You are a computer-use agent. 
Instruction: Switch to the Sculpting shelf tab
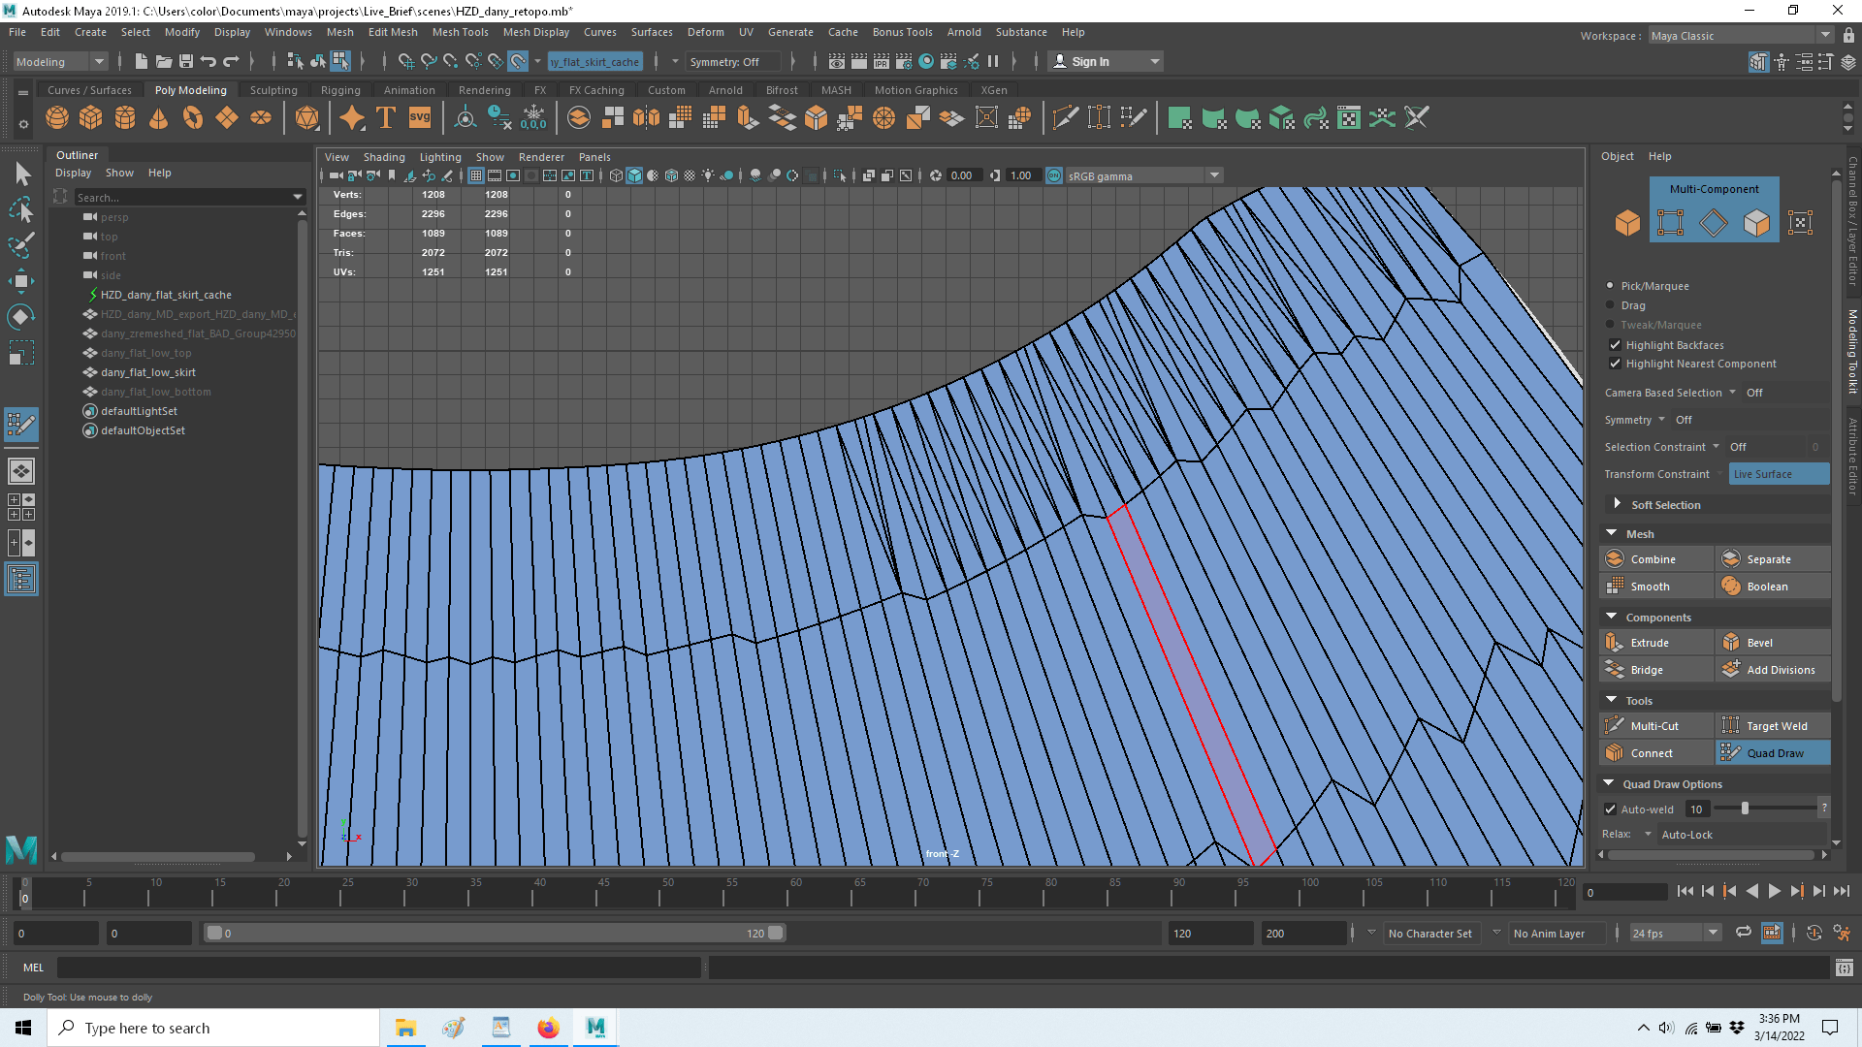coord(273,90)
